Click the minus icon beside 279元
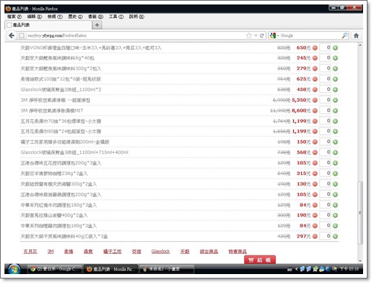372x283 pixels. 315,69
